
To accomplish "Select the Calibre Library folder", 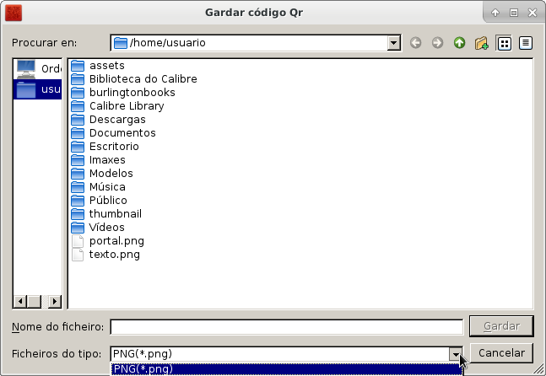I will 117,106.
